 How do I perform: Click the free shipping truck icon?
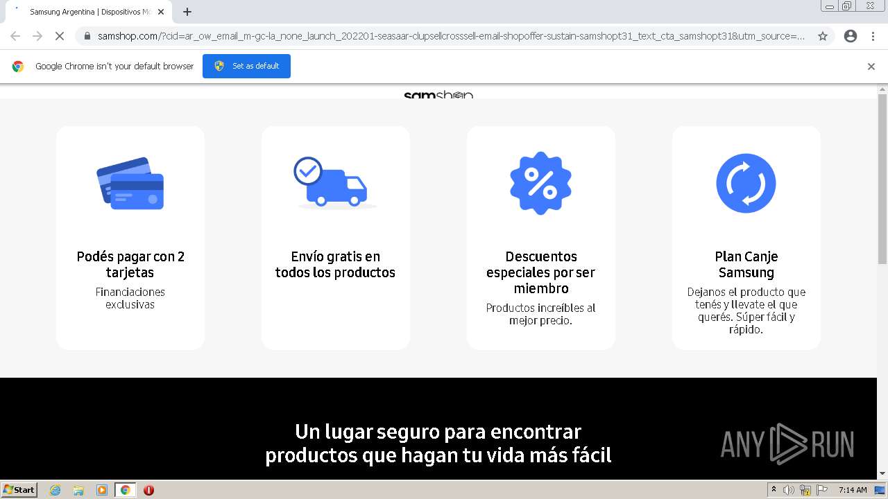point(335,183)
